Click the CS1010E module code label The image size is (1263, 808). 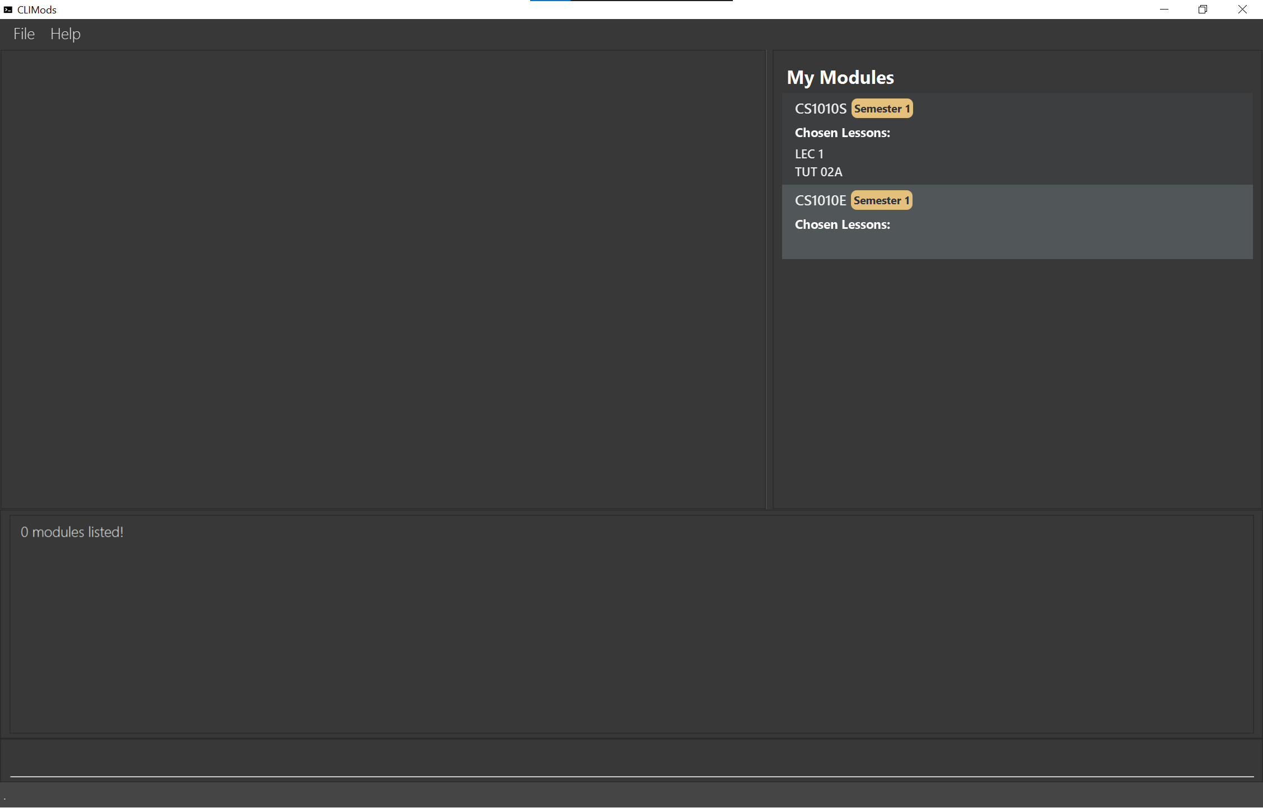click(x=820, y=200)
